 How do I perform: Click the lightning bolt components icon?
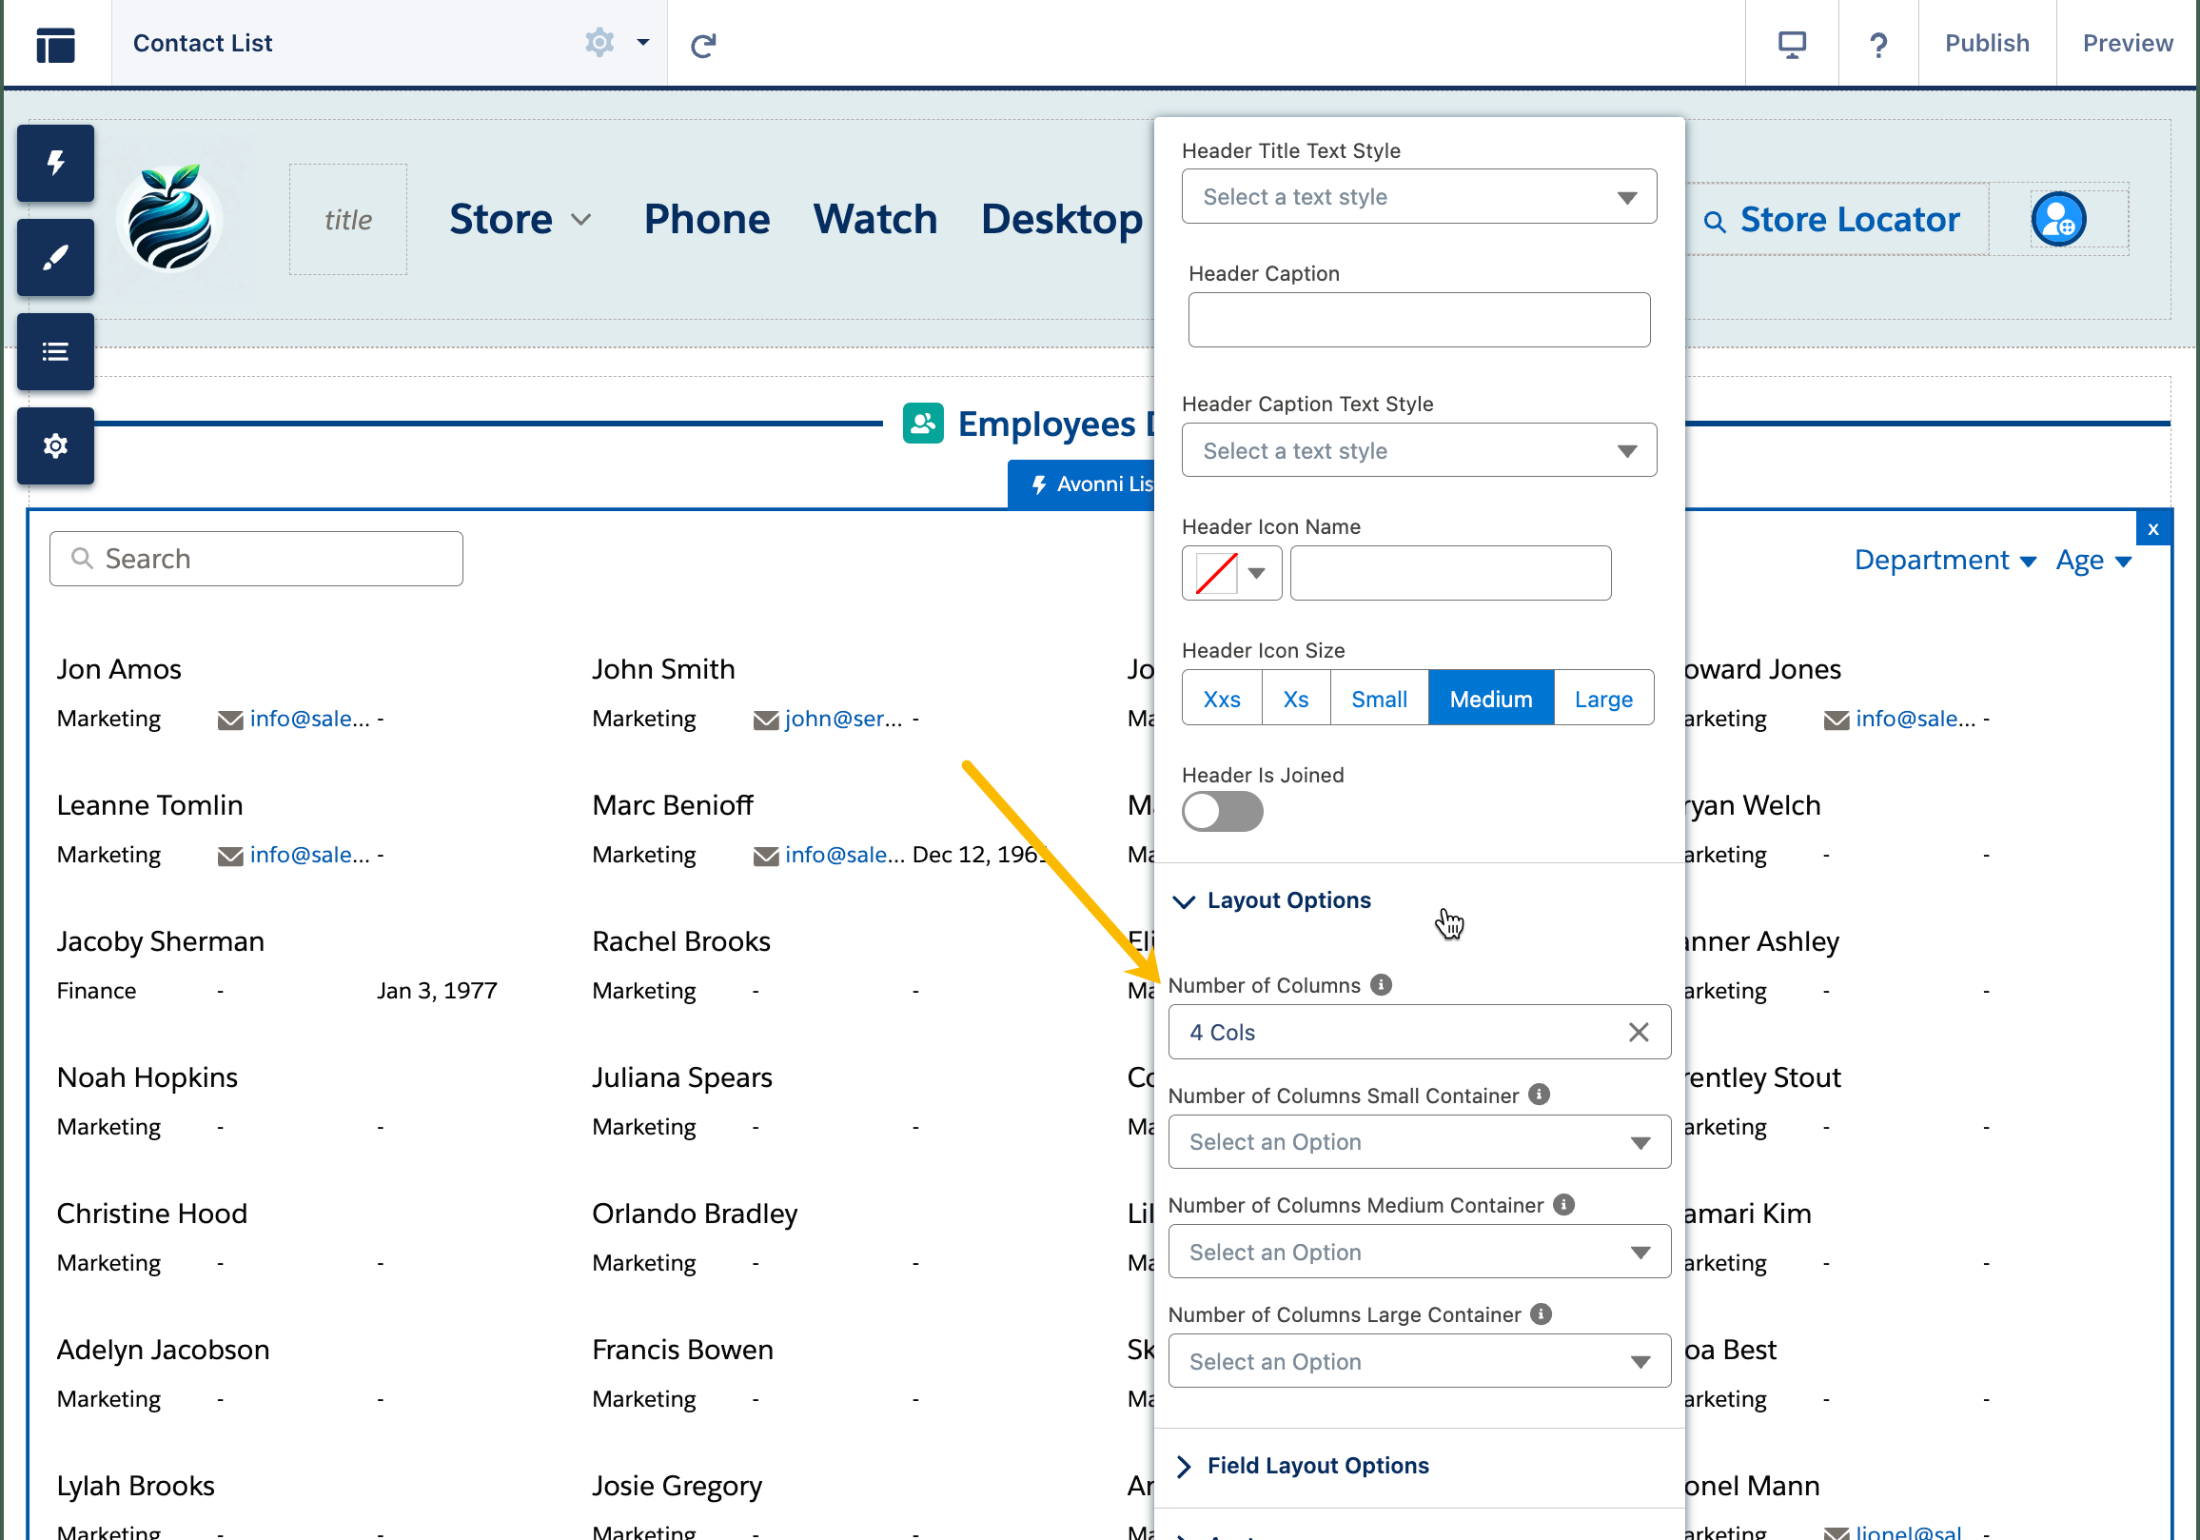[x=55, y=163]
